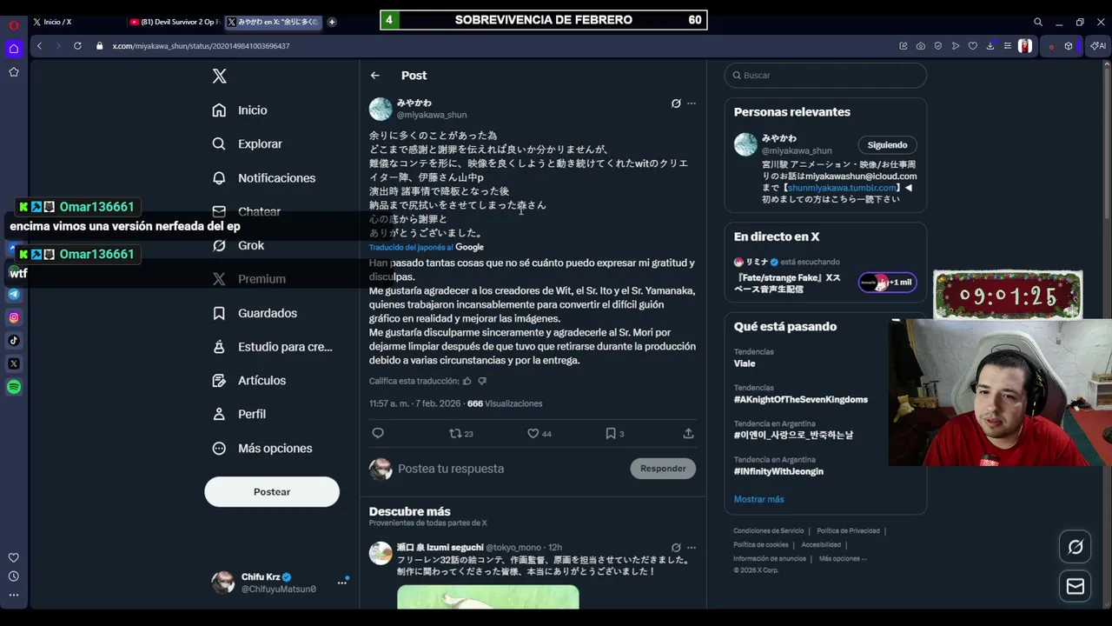Open Izumi seguchi post image thumbnail

tap(488, 597)
